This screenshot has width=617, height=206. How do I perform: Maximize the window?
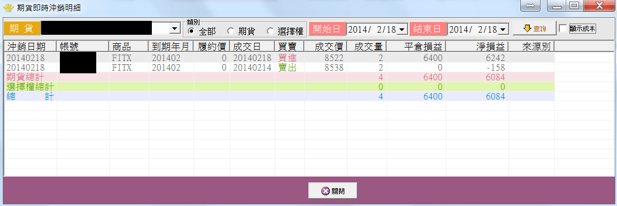pyautogui.click(x=575, y=5)
